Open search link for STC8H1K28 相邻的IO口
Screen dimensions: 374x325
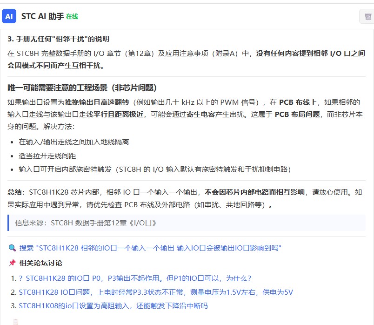tap(150, 248)
